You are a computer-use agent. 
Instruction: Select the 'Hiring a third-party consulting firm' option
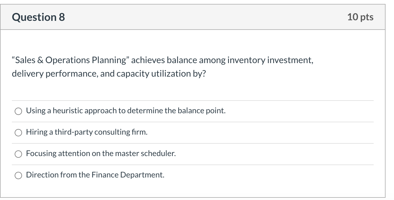(18, 132)
